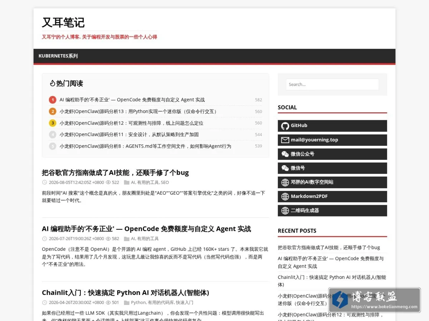Open the 微信公众号 social button

pos(332,154)
